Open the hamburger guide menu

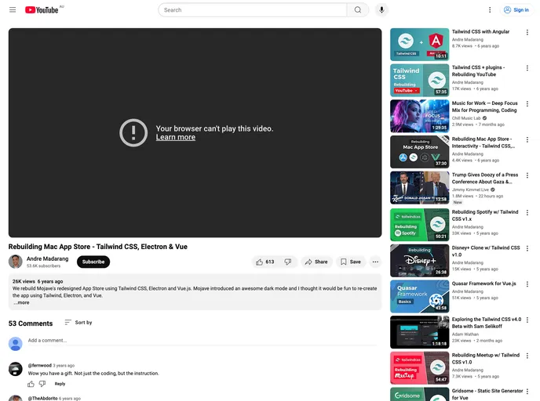[13, 10]
